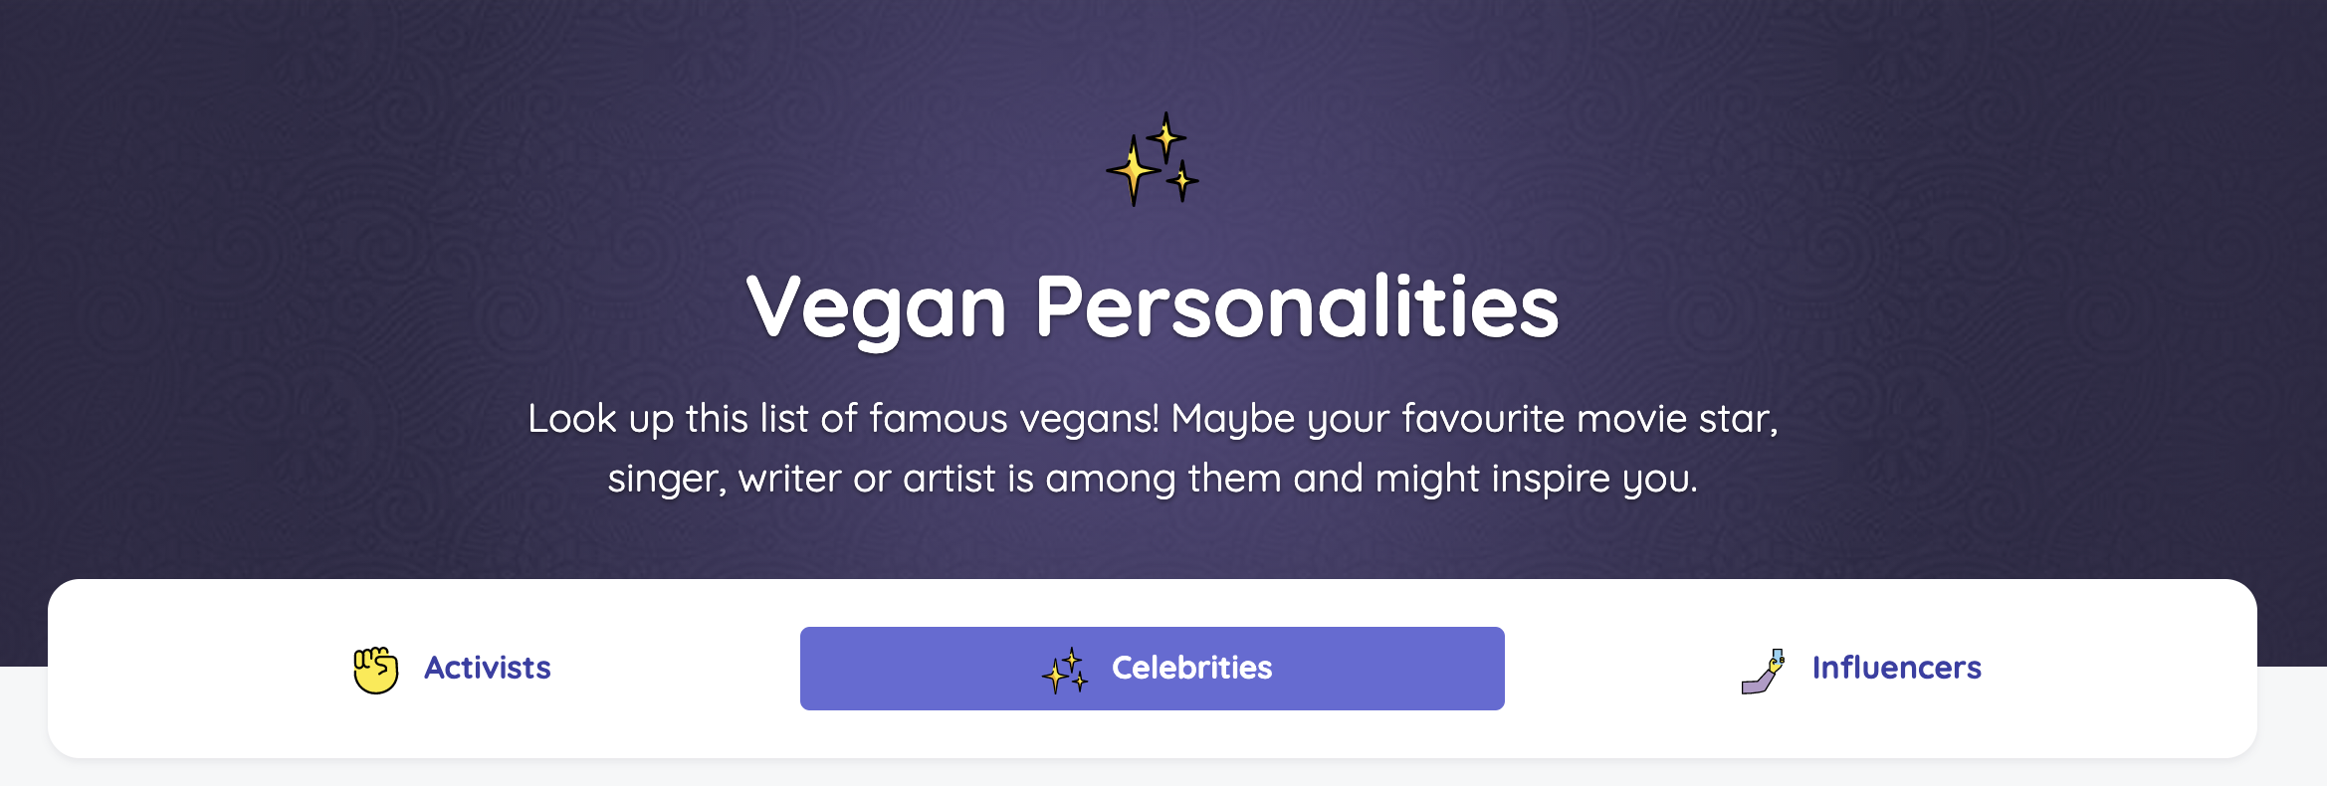The image size is (2327, 786).
Task: Click the largest star in header sparkles
Action: click(x=1133, y=171)
